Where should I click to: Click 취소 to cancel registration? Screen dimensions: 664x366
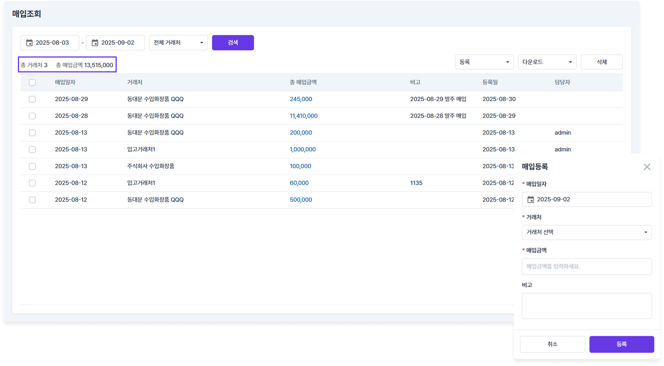[552, 344]
